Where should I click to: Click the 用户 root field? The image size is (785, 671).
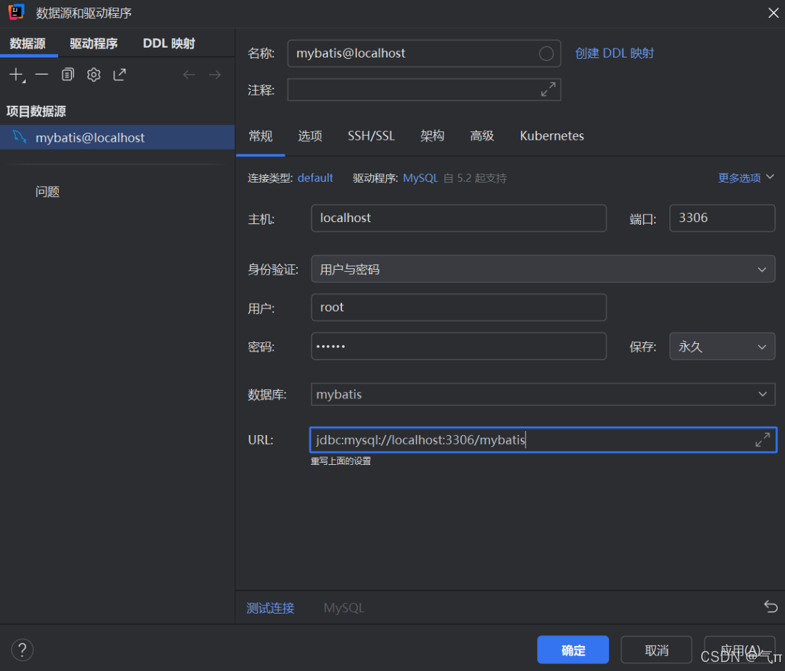(458, 307)
